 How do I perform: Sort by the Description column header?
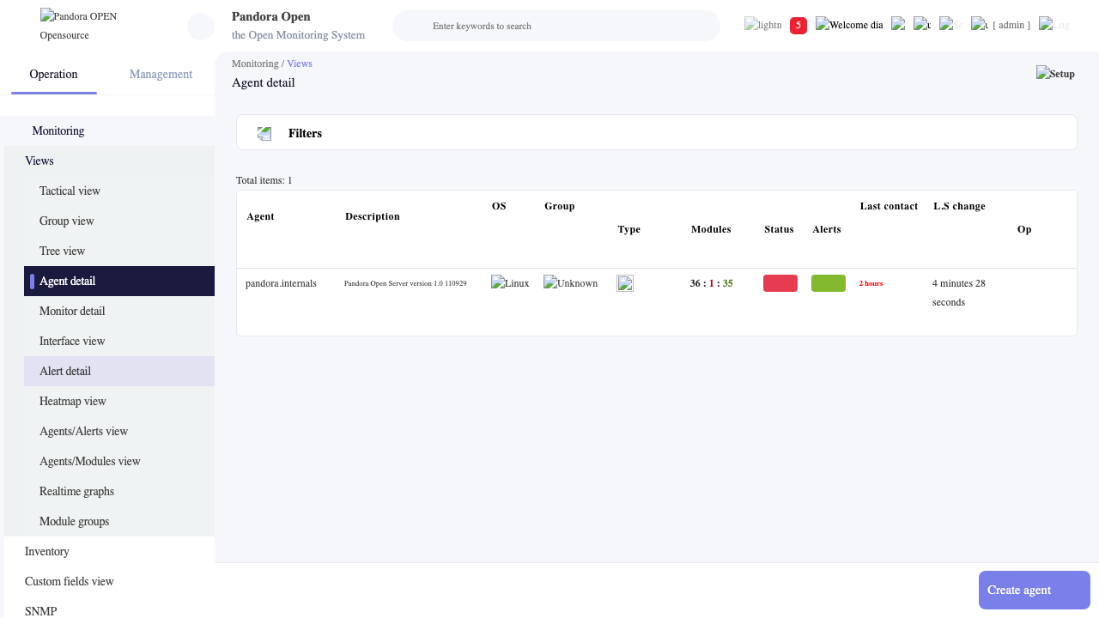tap(373, 216)
